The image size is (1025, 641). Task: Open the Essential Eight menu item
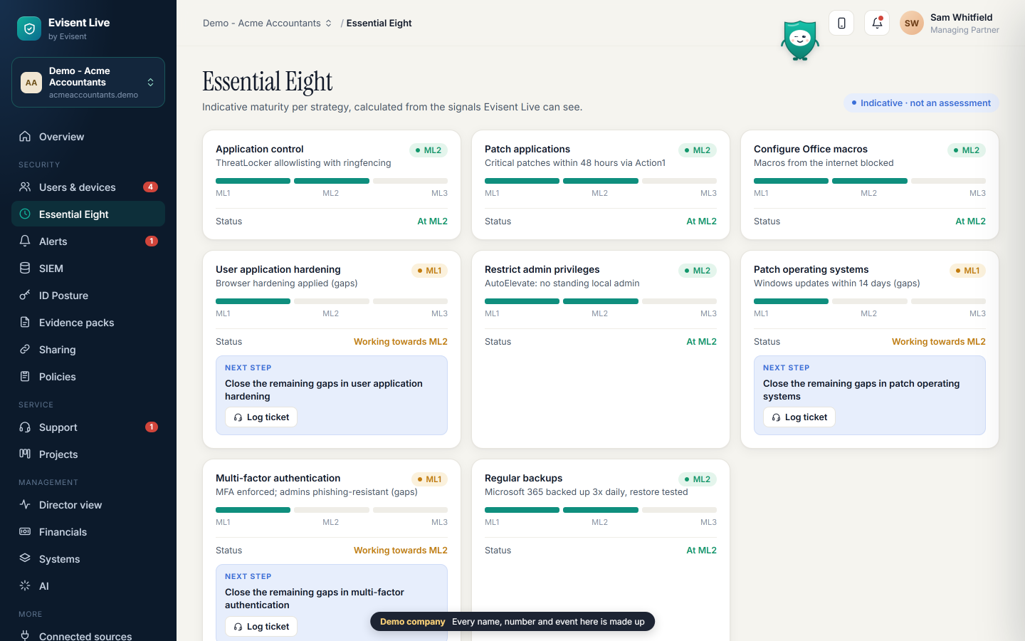[x=88, y=214]
